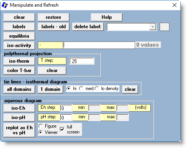Click the Eh max input field
187x148 pixels.
(x=122, y=108)
